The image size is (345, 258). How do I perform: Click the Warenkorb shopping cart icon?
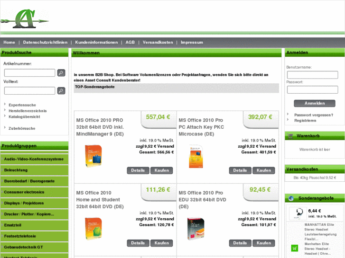(290, 136)
